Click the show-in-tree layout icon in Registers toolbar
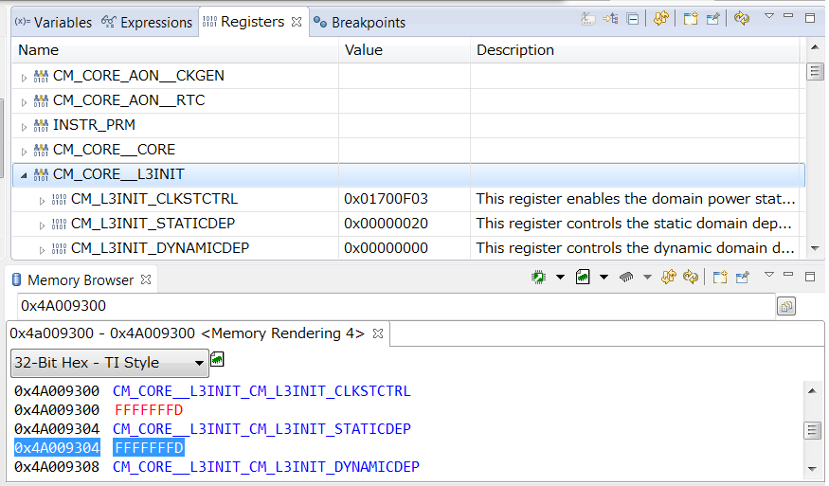This screenshot has width=829, height=486. 610,19
